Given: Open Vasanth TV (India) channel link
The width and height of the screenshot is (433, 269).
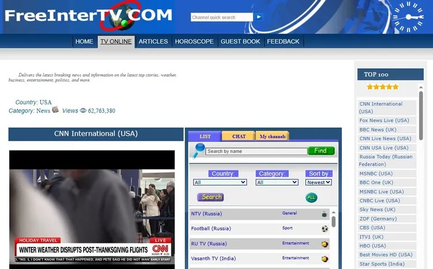Looking at the screenshot, I should coord(214,259).
